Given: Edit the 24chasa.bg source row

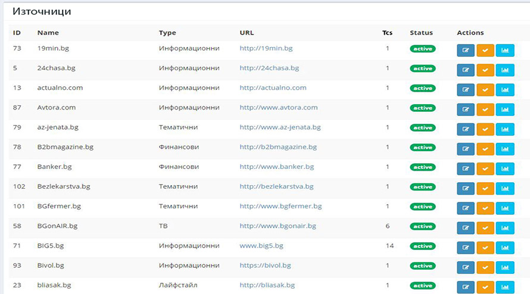Looking at the screenshot, I should coord(466,70).
